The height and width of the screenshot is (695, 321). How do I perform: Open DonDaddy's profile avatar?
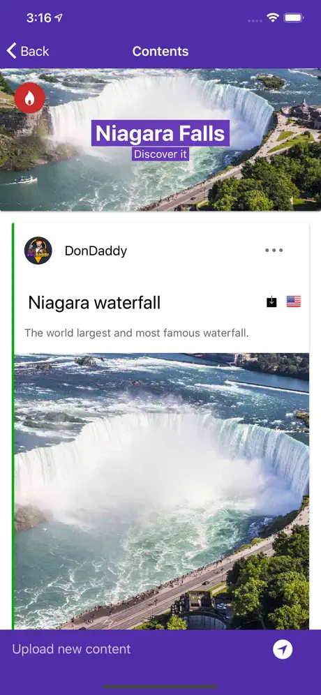[38, 251]
